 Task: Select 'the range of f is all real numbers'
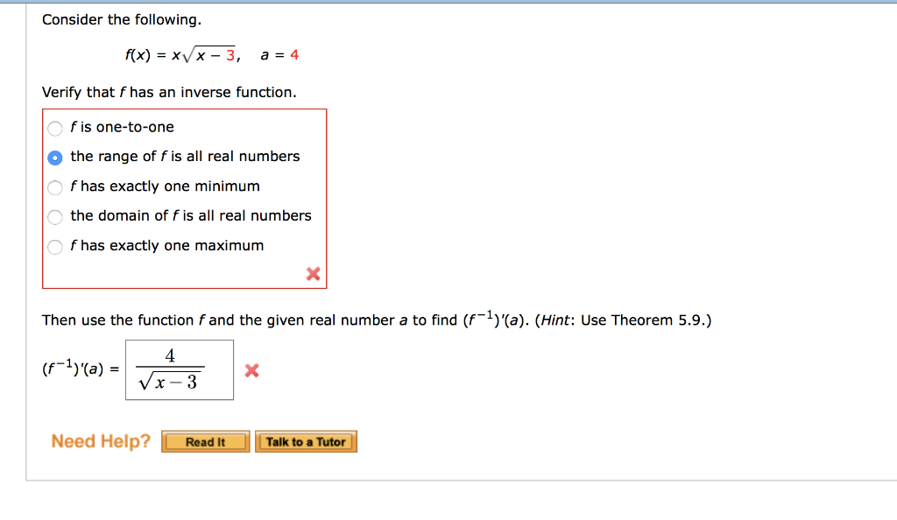pyautogui.click(x=54, y=158)
